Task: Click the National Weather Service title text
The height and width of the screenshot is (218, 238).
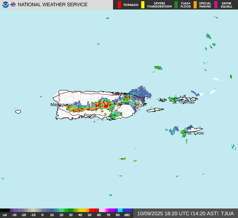Action: (53, 5)
